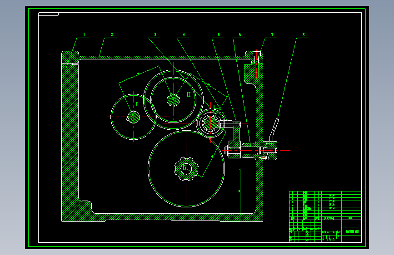
Task: Click the bolt in the top-right housing corner
Action: point(257,64)
